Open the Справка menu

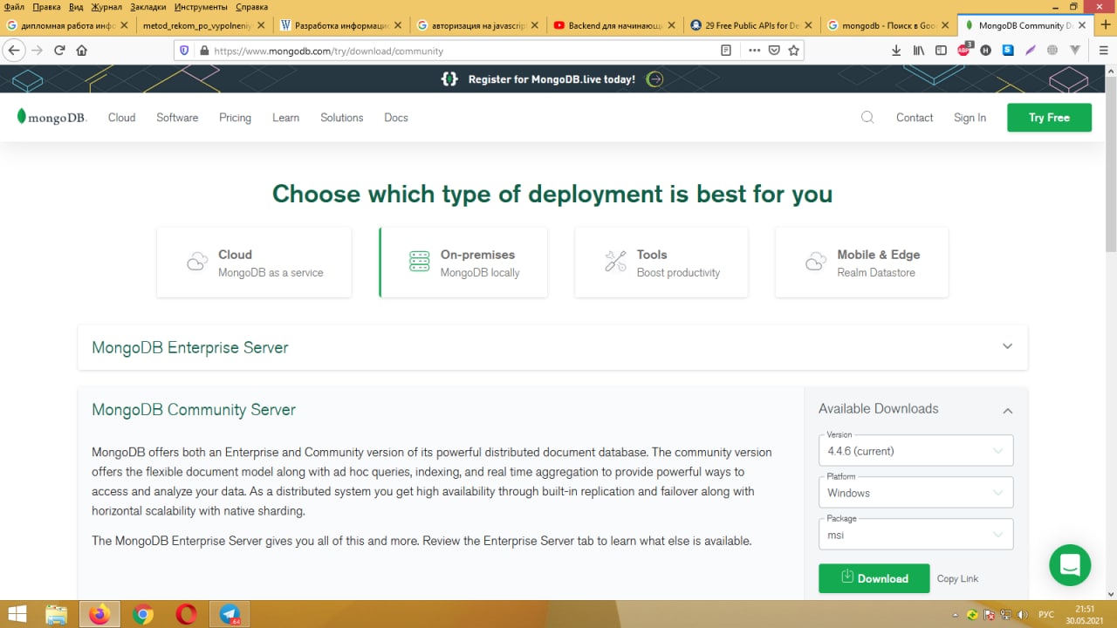click(x=251, y=7)
